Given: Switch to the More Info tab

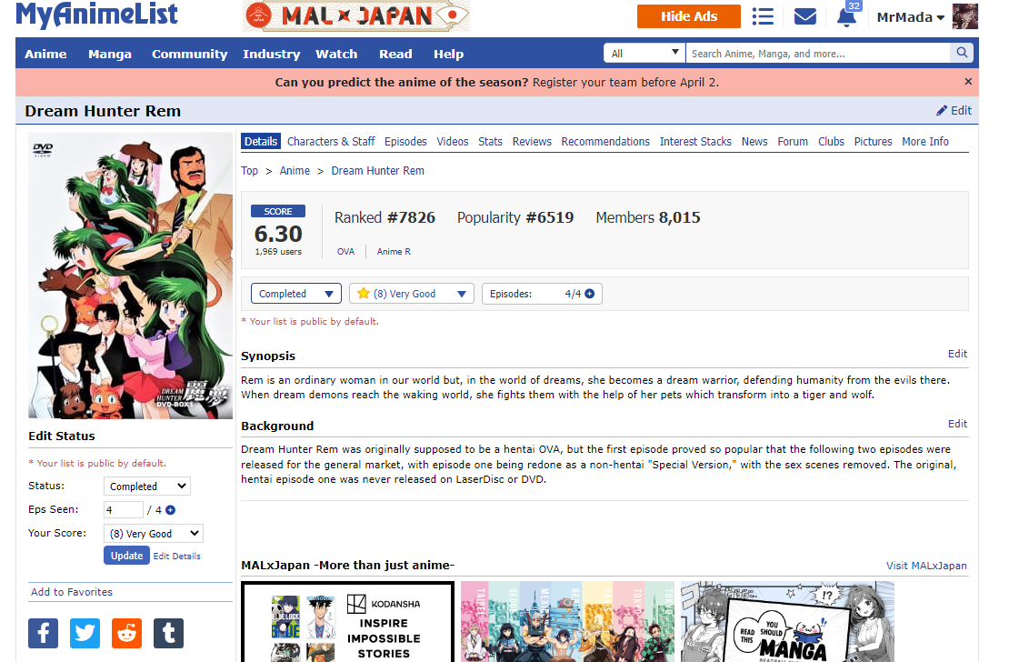Looking at the screenshot, I should 925,141.
